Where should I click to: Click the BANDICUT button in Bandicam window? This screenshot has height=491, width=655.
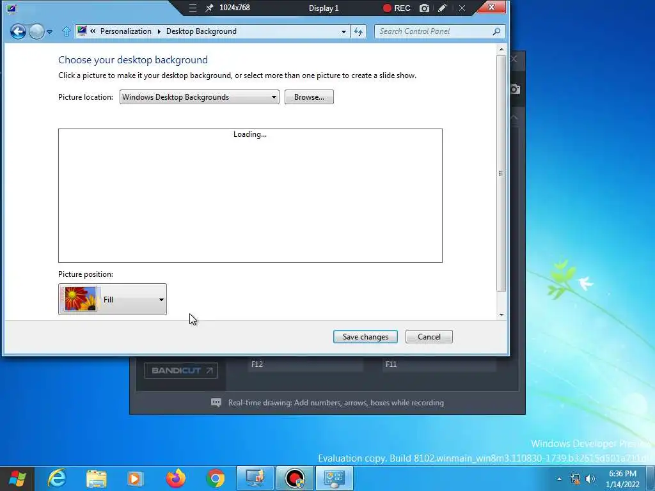point(181,370)
